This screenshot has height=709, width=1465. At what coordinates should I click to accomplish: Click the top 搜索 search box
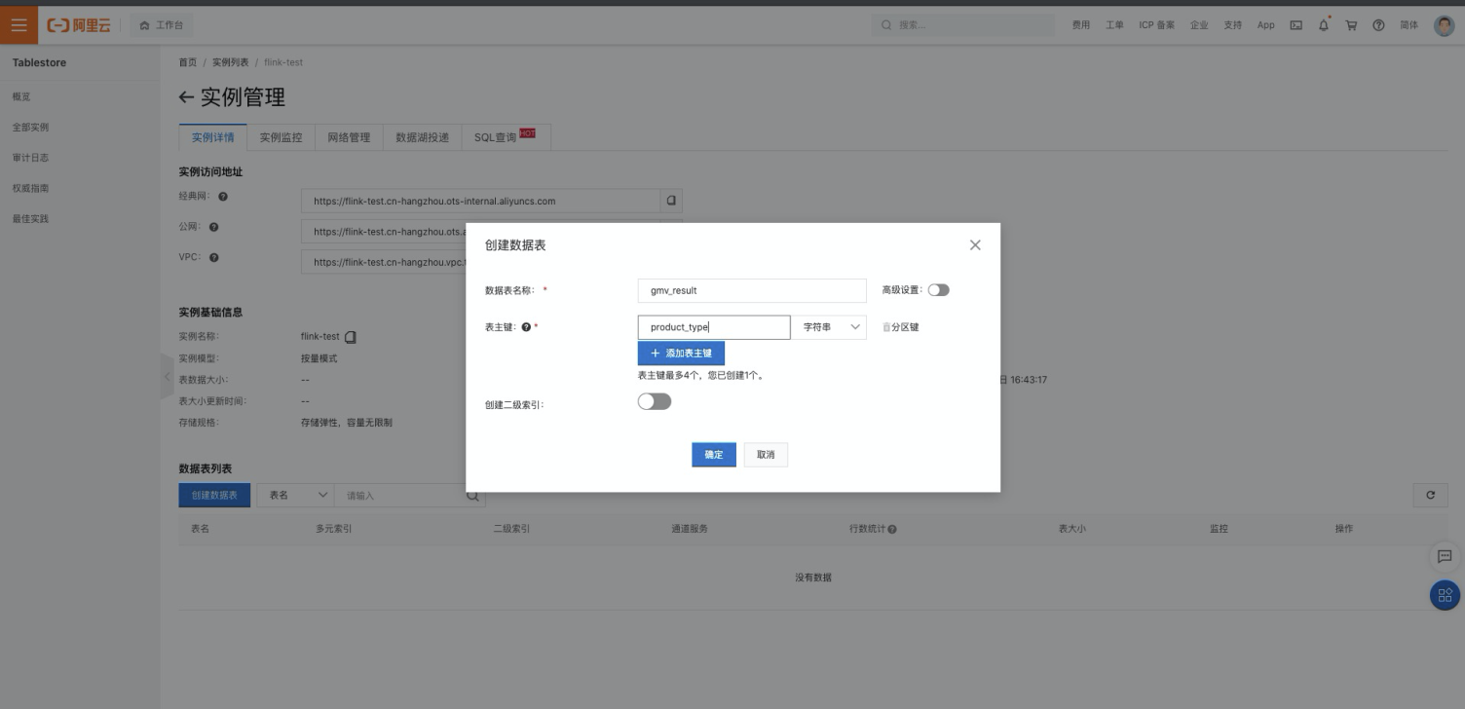point(962,25)
